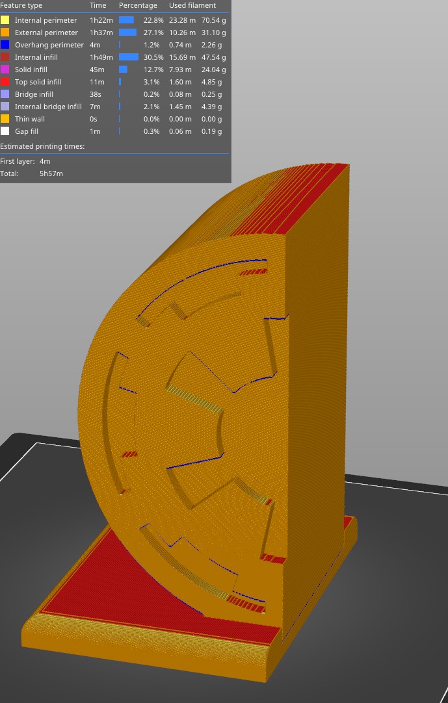The height and width of the screenshot is (703, 448).
Task: Click the 70.54 g filament weight value
Action: (214, 20)
